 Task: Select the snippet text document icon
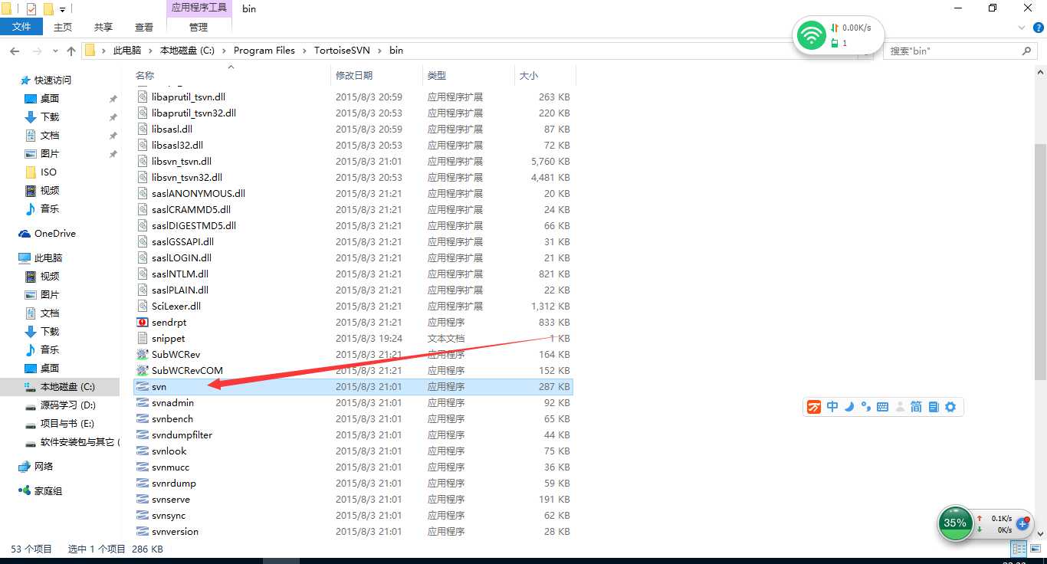(x=142, y=339)
